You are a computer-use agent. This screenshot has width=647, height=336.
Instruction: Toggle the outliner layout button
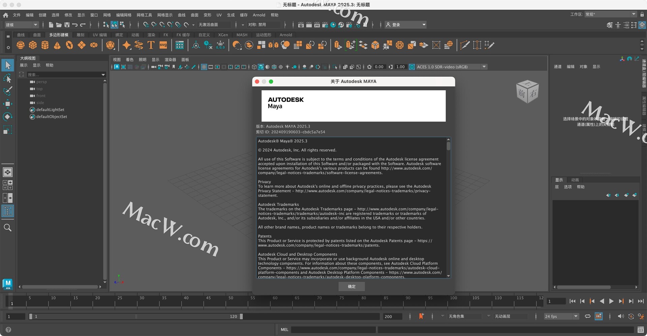point(7,211)
